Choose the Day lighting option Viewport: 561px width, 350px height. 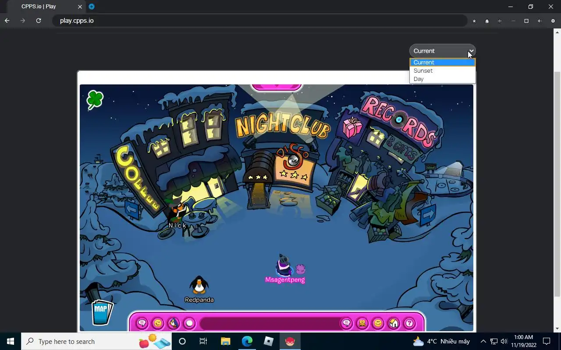tap(442, 79)
